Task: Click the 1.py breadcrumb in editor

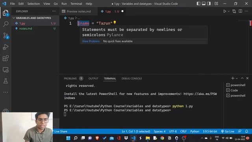Action: click(x=71, y=18)
